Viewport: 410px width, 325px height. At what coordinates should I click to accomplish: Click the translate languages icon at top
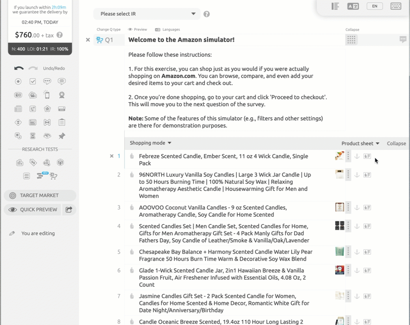(353, 6)
